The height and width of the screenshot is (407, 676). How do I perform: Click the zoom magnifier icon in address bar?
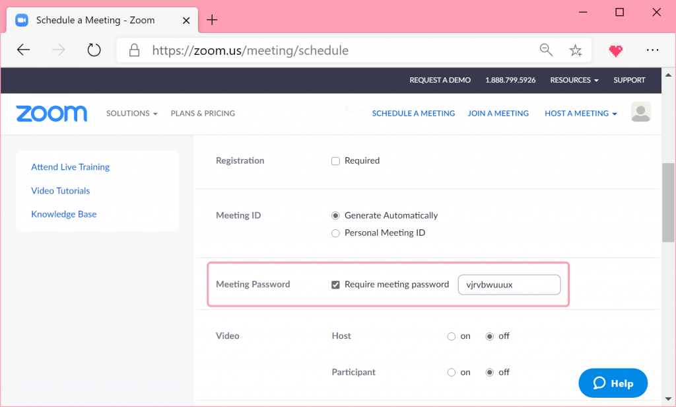click(x=546, y=50)
